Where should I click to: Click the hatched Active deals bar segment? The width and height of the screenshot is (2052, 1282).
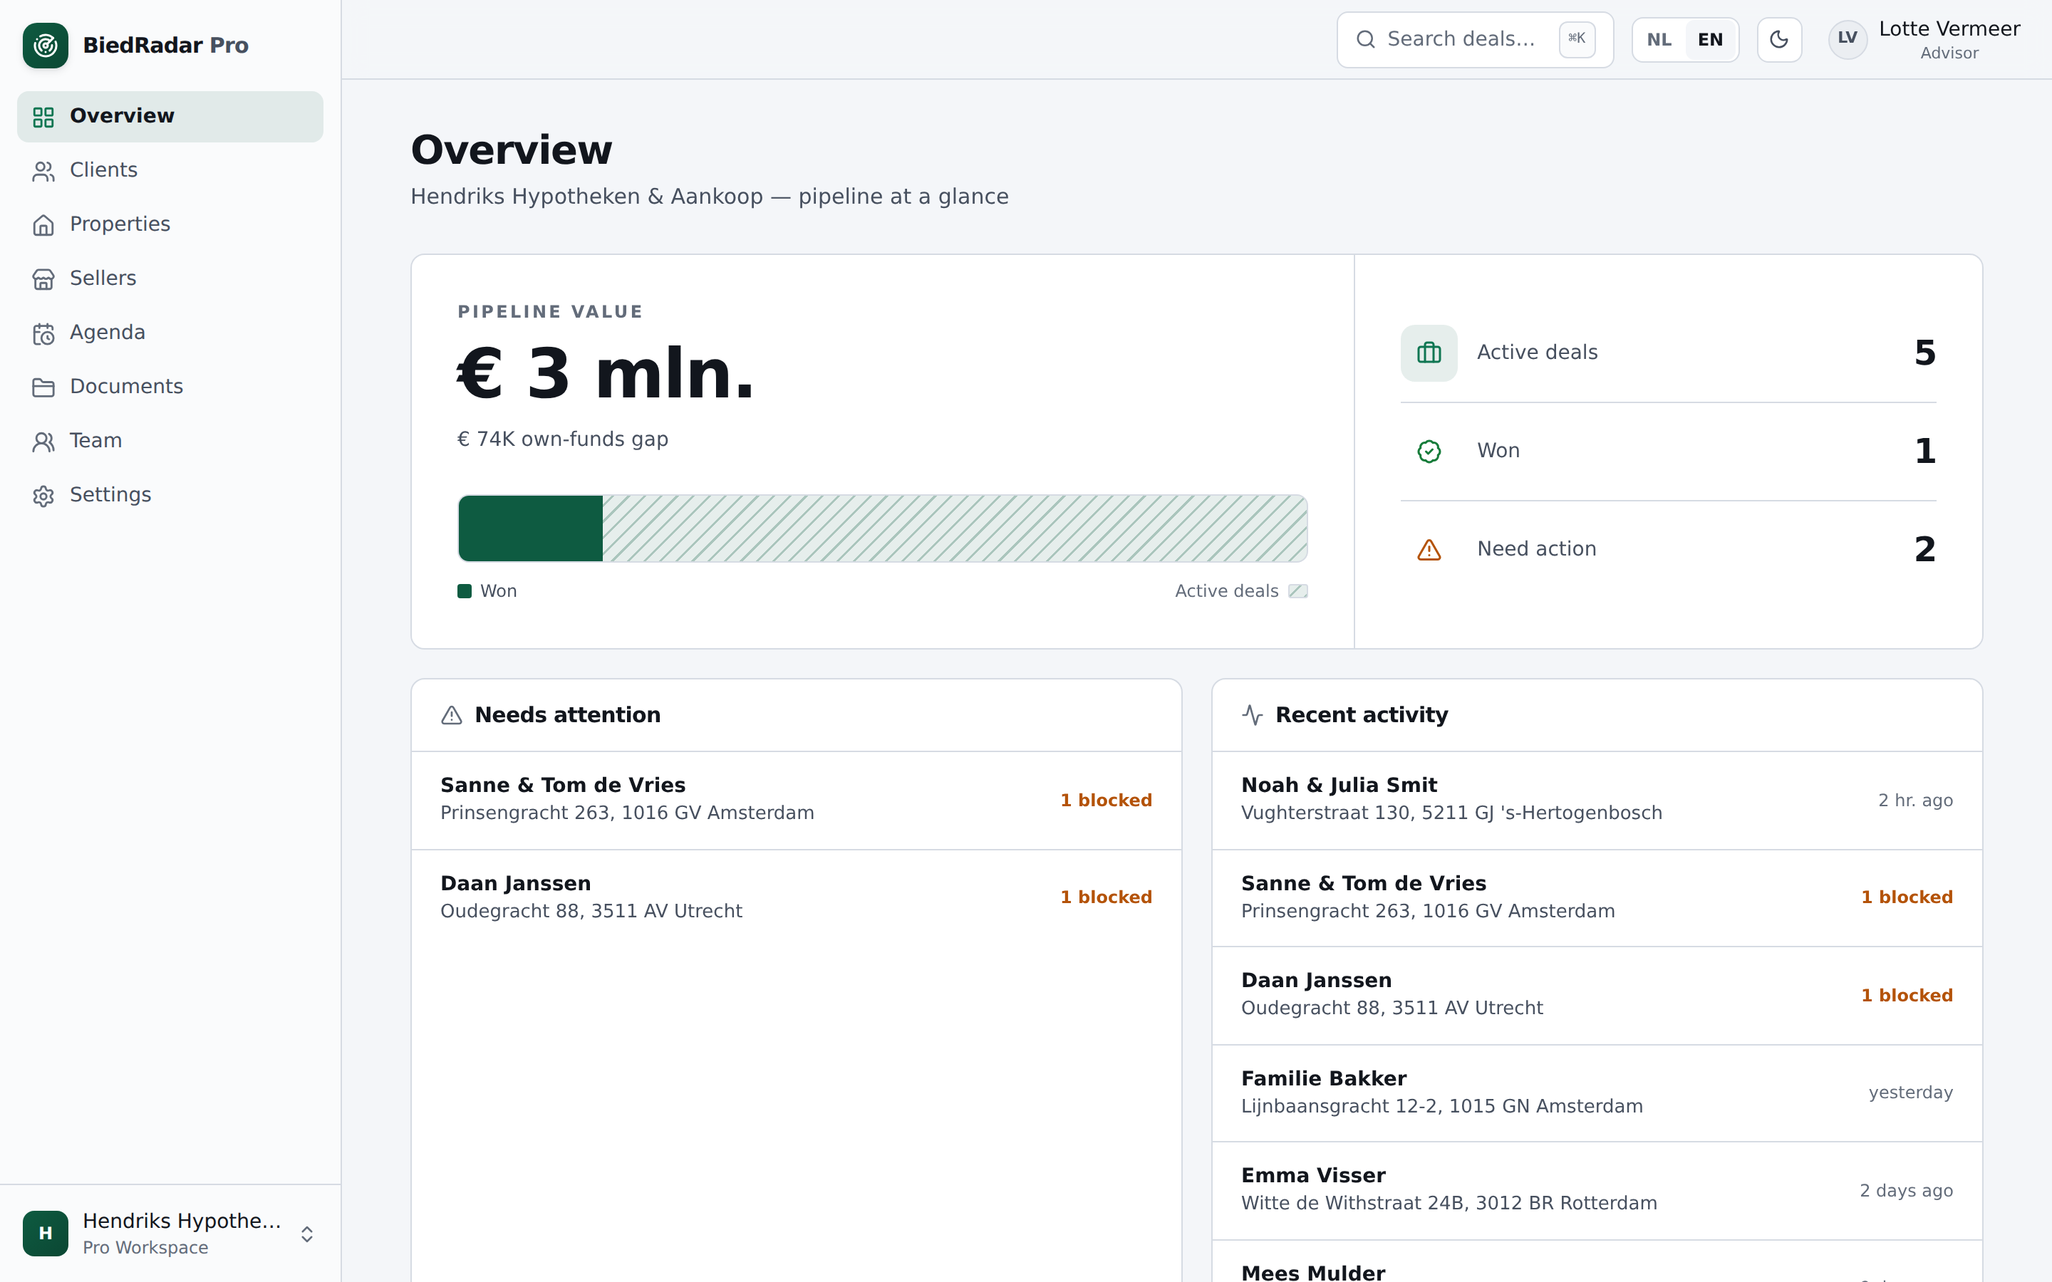[955, 528]
